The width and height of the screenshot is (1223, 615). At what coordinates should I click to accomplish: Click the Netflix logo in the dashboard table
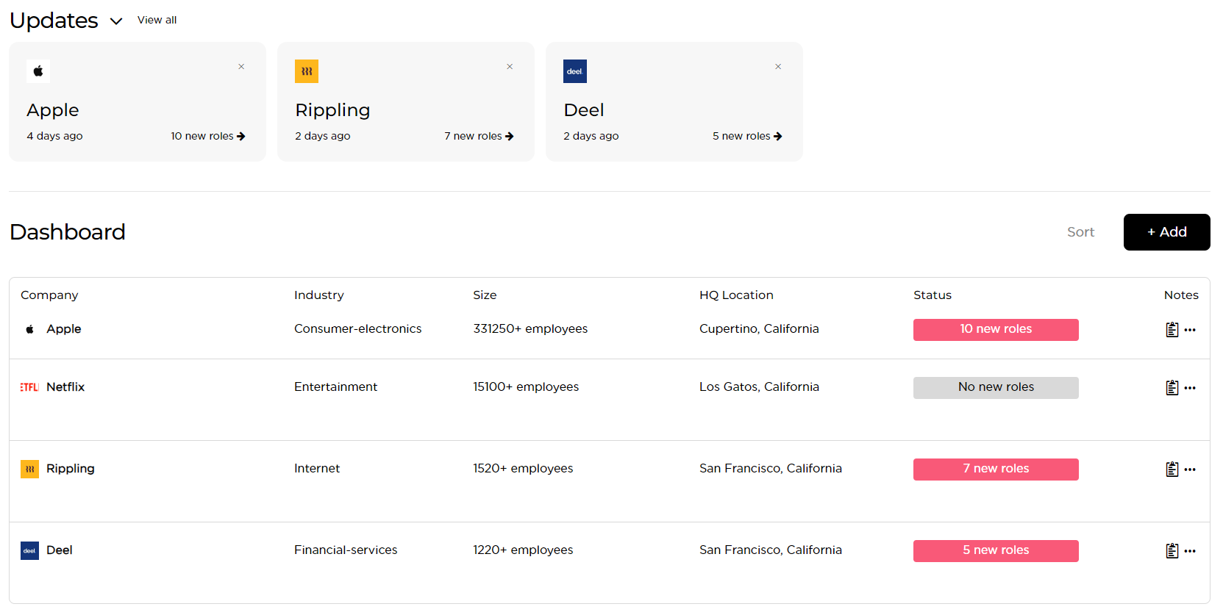[x=29, y=387]
